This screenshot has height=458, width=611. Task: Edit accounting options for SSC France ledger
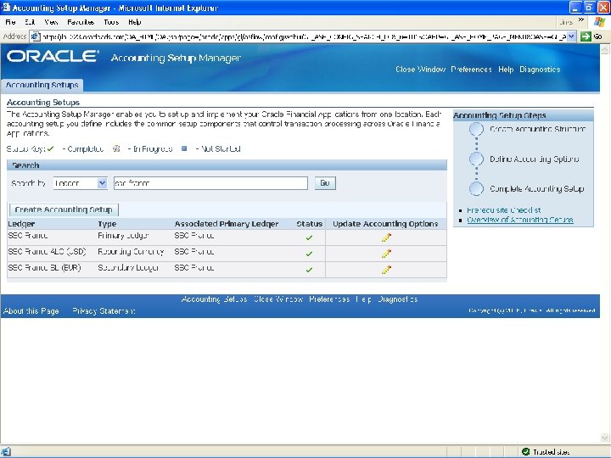(x=386, y=237)
